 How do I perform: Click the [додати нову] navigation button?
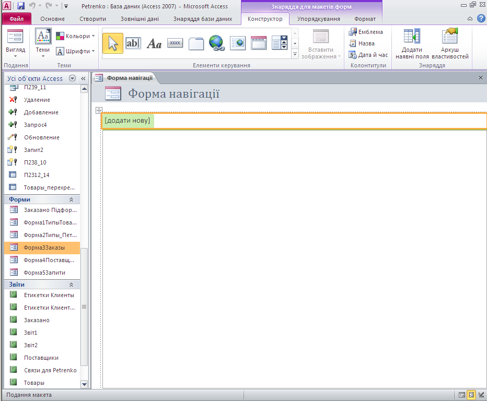click(x=127, y=121)
